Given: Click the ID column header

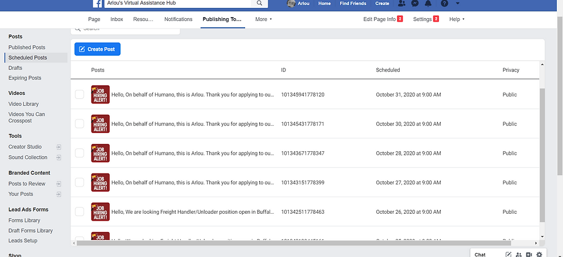Looking at the screenshot, I should (283, 70).
